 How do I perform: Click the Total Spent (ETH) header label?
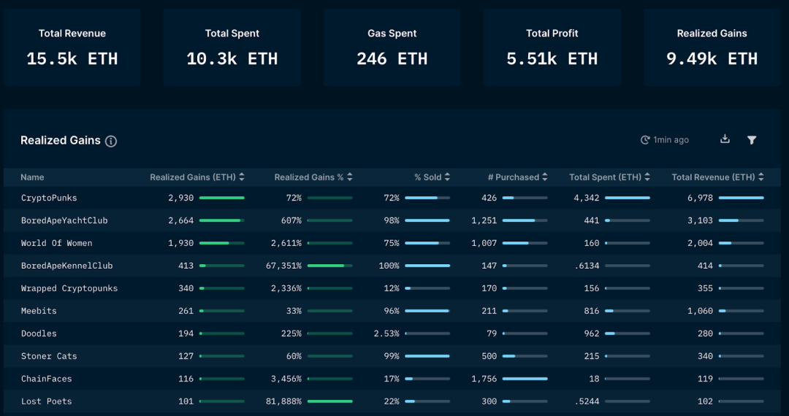pyautogui.click(x=606, y=177)
